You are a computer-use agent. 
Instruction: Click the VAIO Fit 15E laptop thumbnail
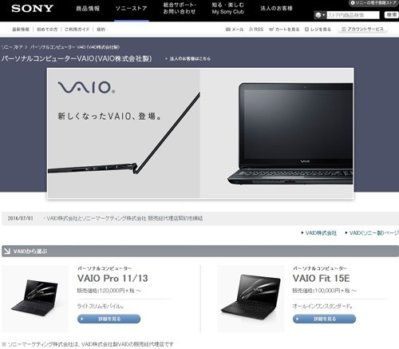(x=251, y=299)
